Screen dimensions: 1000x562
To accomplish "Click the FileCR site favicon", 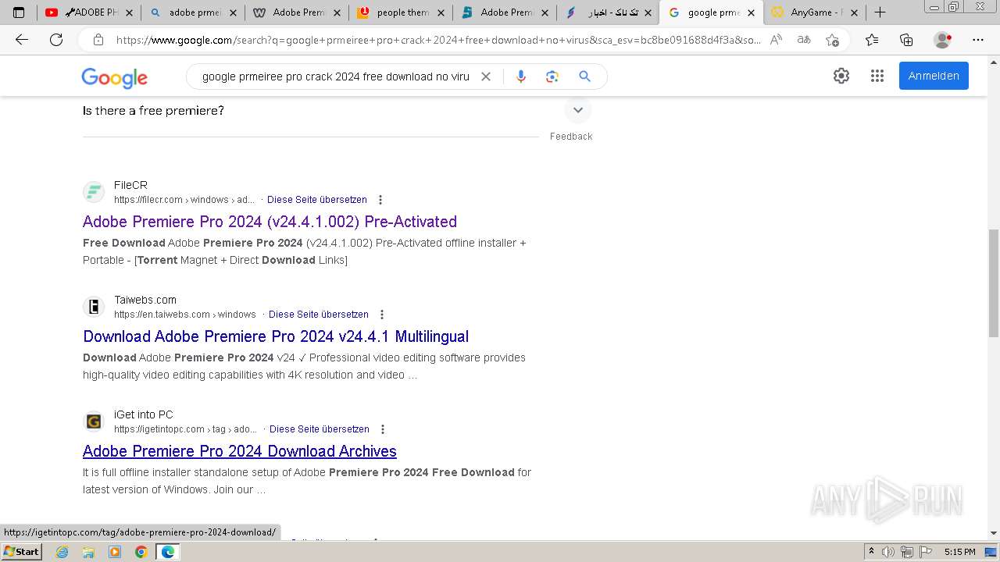I will click(94, 192).
